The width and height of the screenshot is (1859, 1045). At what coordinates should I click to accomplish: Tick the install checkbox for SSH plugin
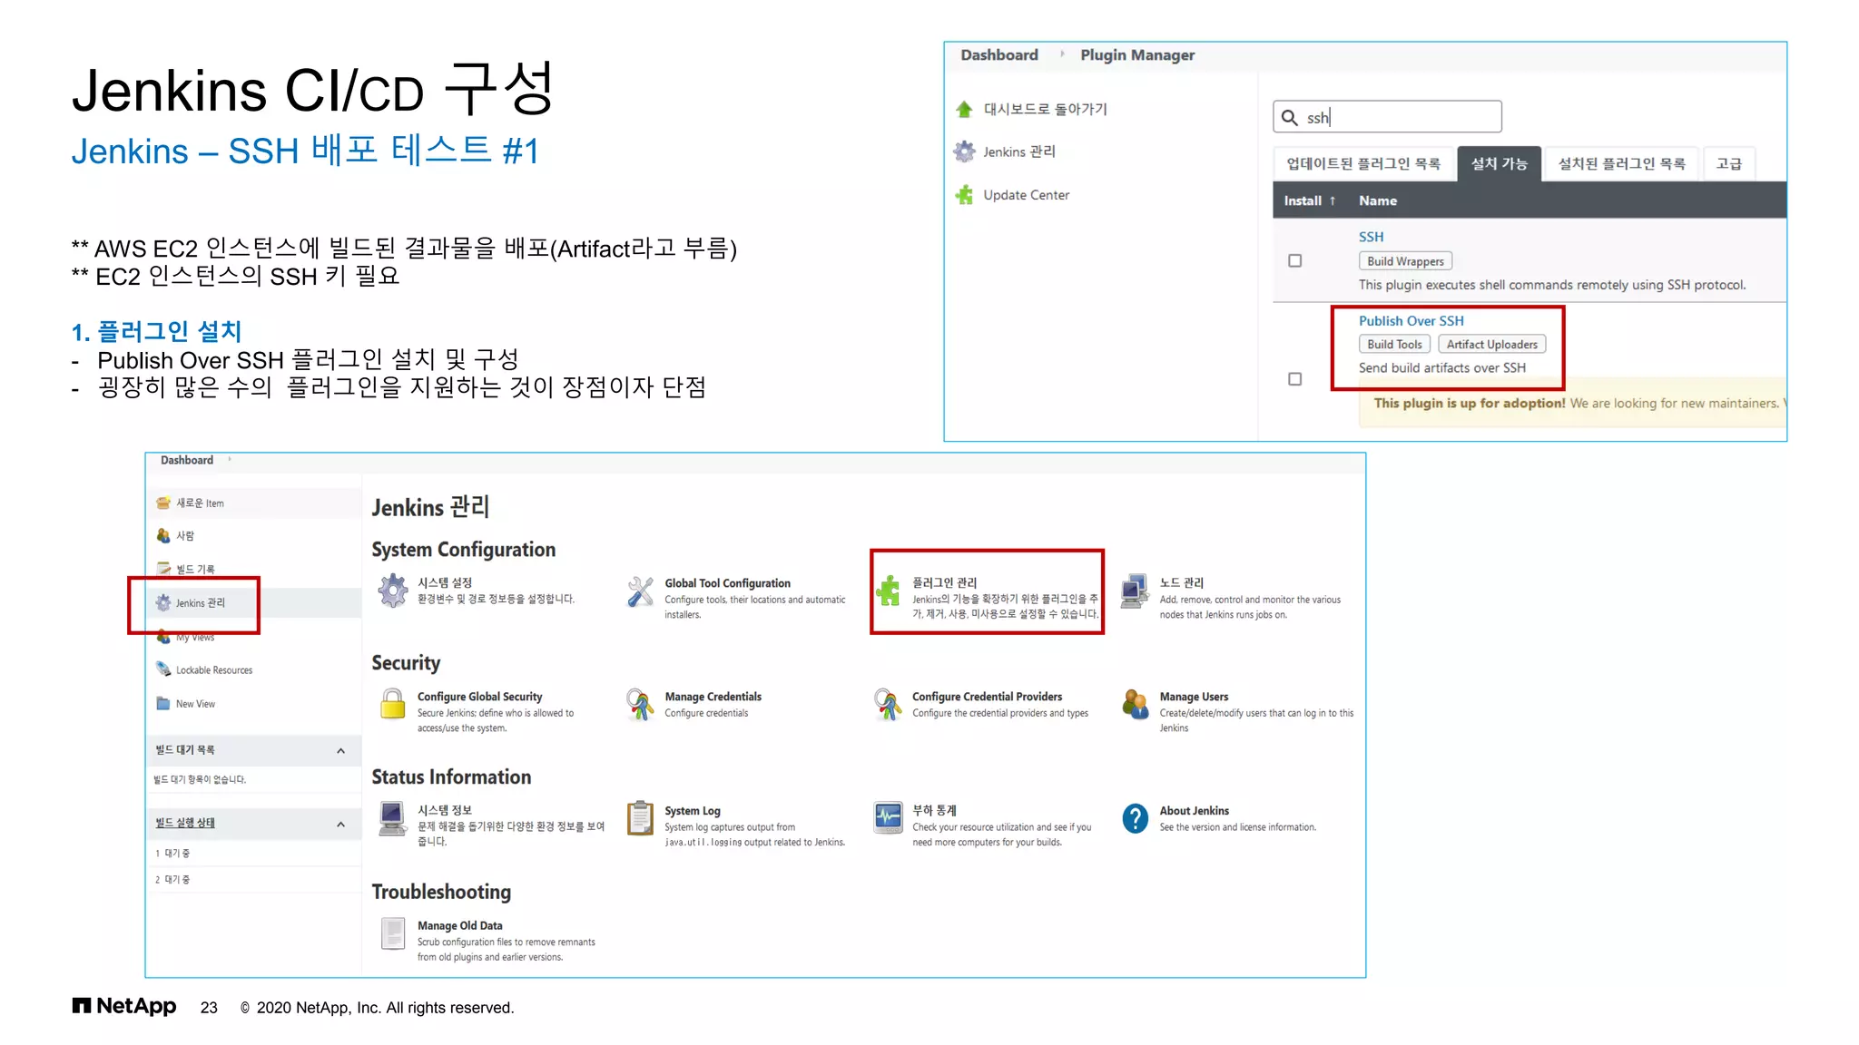point(1295,260)
